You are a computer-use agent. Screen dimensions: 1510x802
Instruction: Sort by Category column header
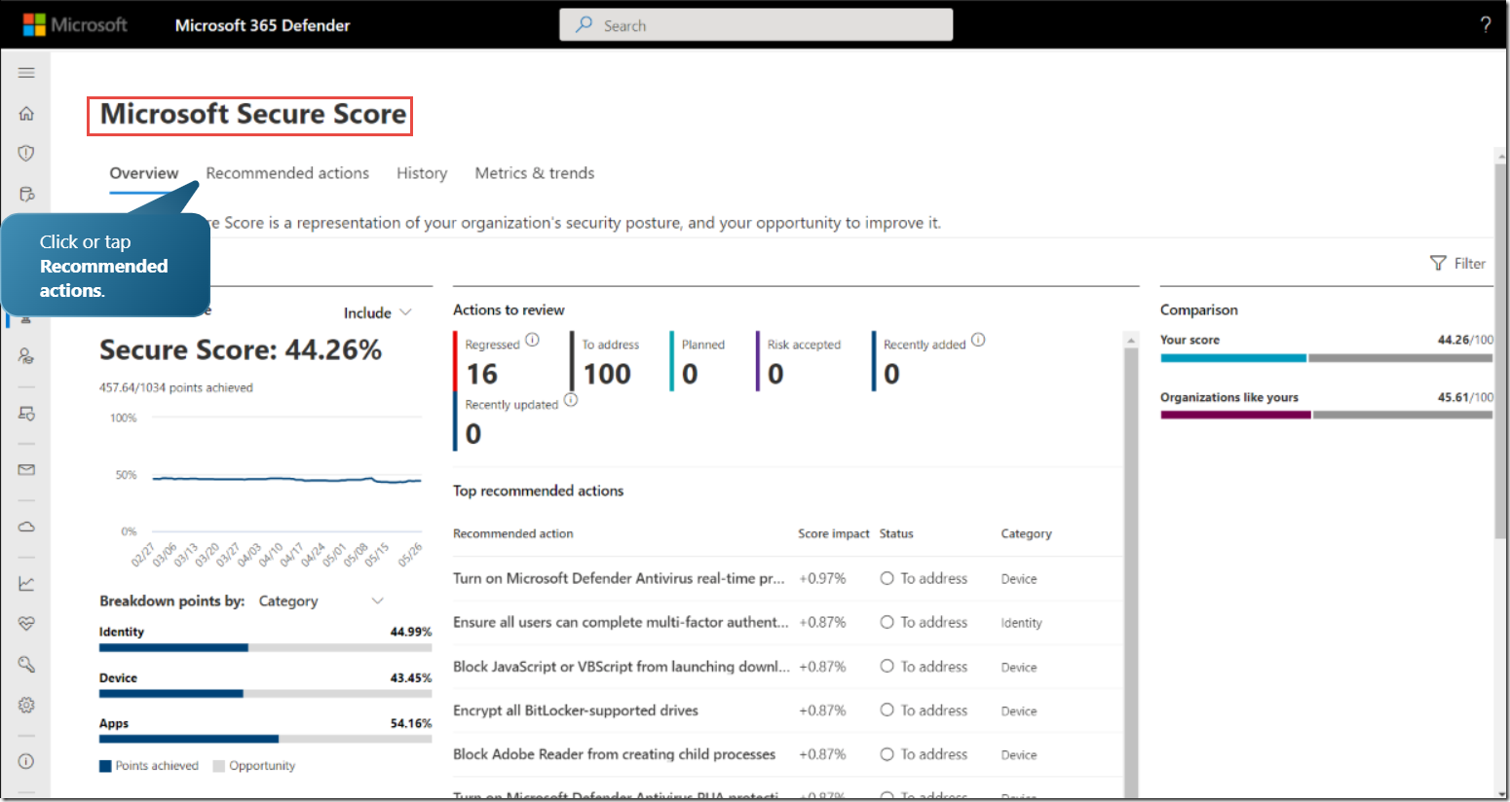1027,533
